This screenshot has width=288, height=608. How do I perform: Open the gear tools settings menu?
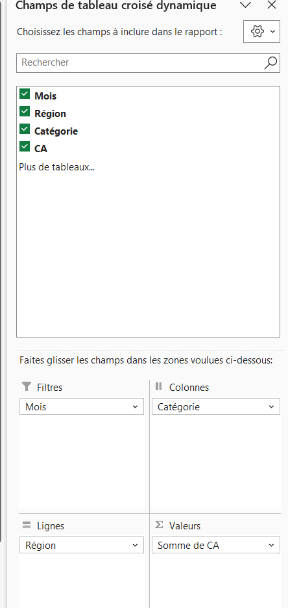[x=261, y=31]
